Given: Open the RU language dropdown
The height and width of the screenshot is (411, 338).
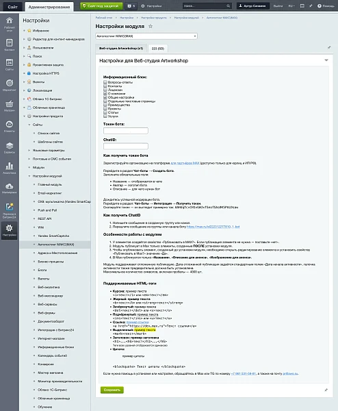Looking at the screenshot, I should [x=291, y=5].
